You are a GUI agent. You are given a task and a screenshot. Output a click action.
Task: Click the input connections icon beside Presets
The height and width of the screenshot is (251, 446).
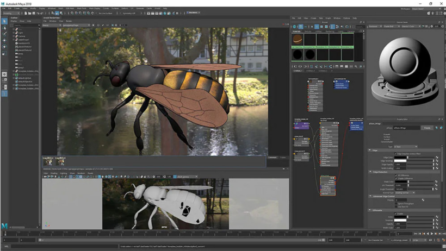[x=436, y=128]
